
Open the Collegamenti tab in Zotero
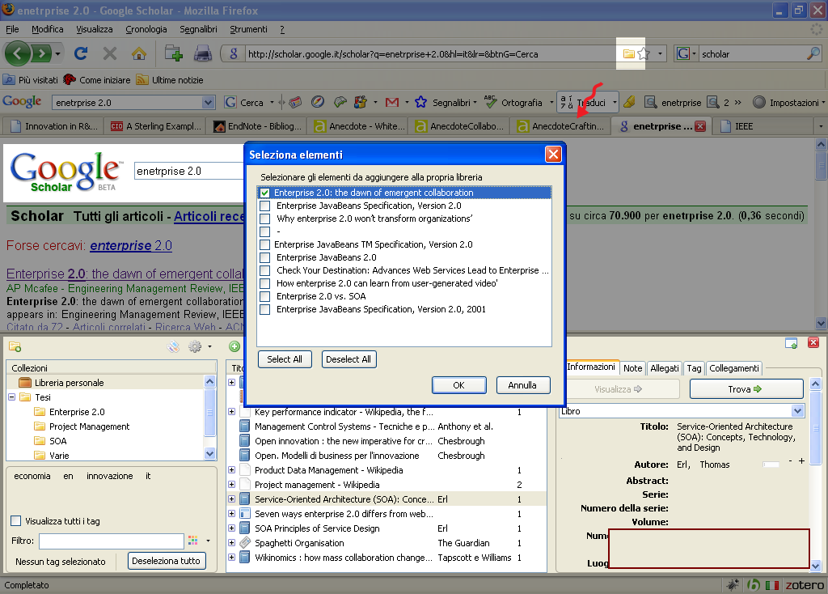734,368
